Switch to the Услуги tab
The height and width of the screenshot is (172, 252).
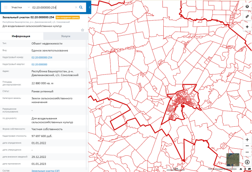pyautogui.click(x=65, y=37)
